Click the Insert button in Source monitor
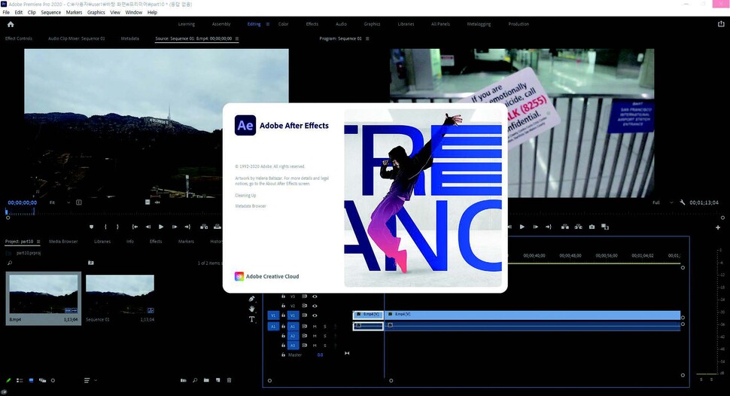The width and height of the screenshot is (730, 396). 204,227
